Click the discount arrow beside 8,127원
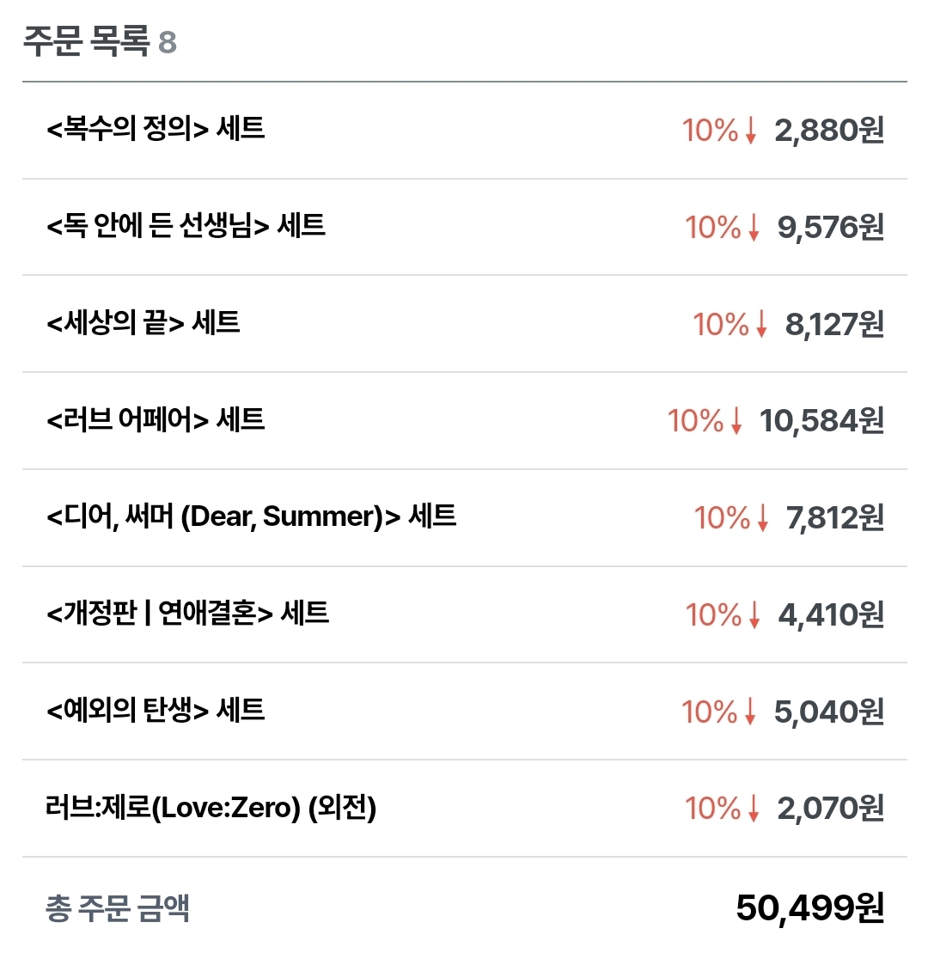928x953 pixels. point(761,326)
